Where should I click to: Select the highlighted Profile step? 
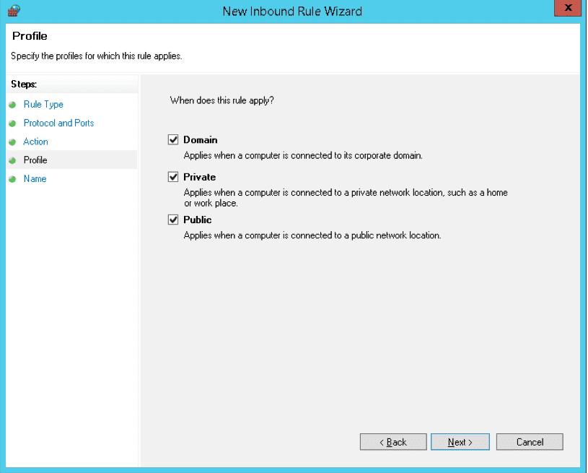click(x=35, y=160)
